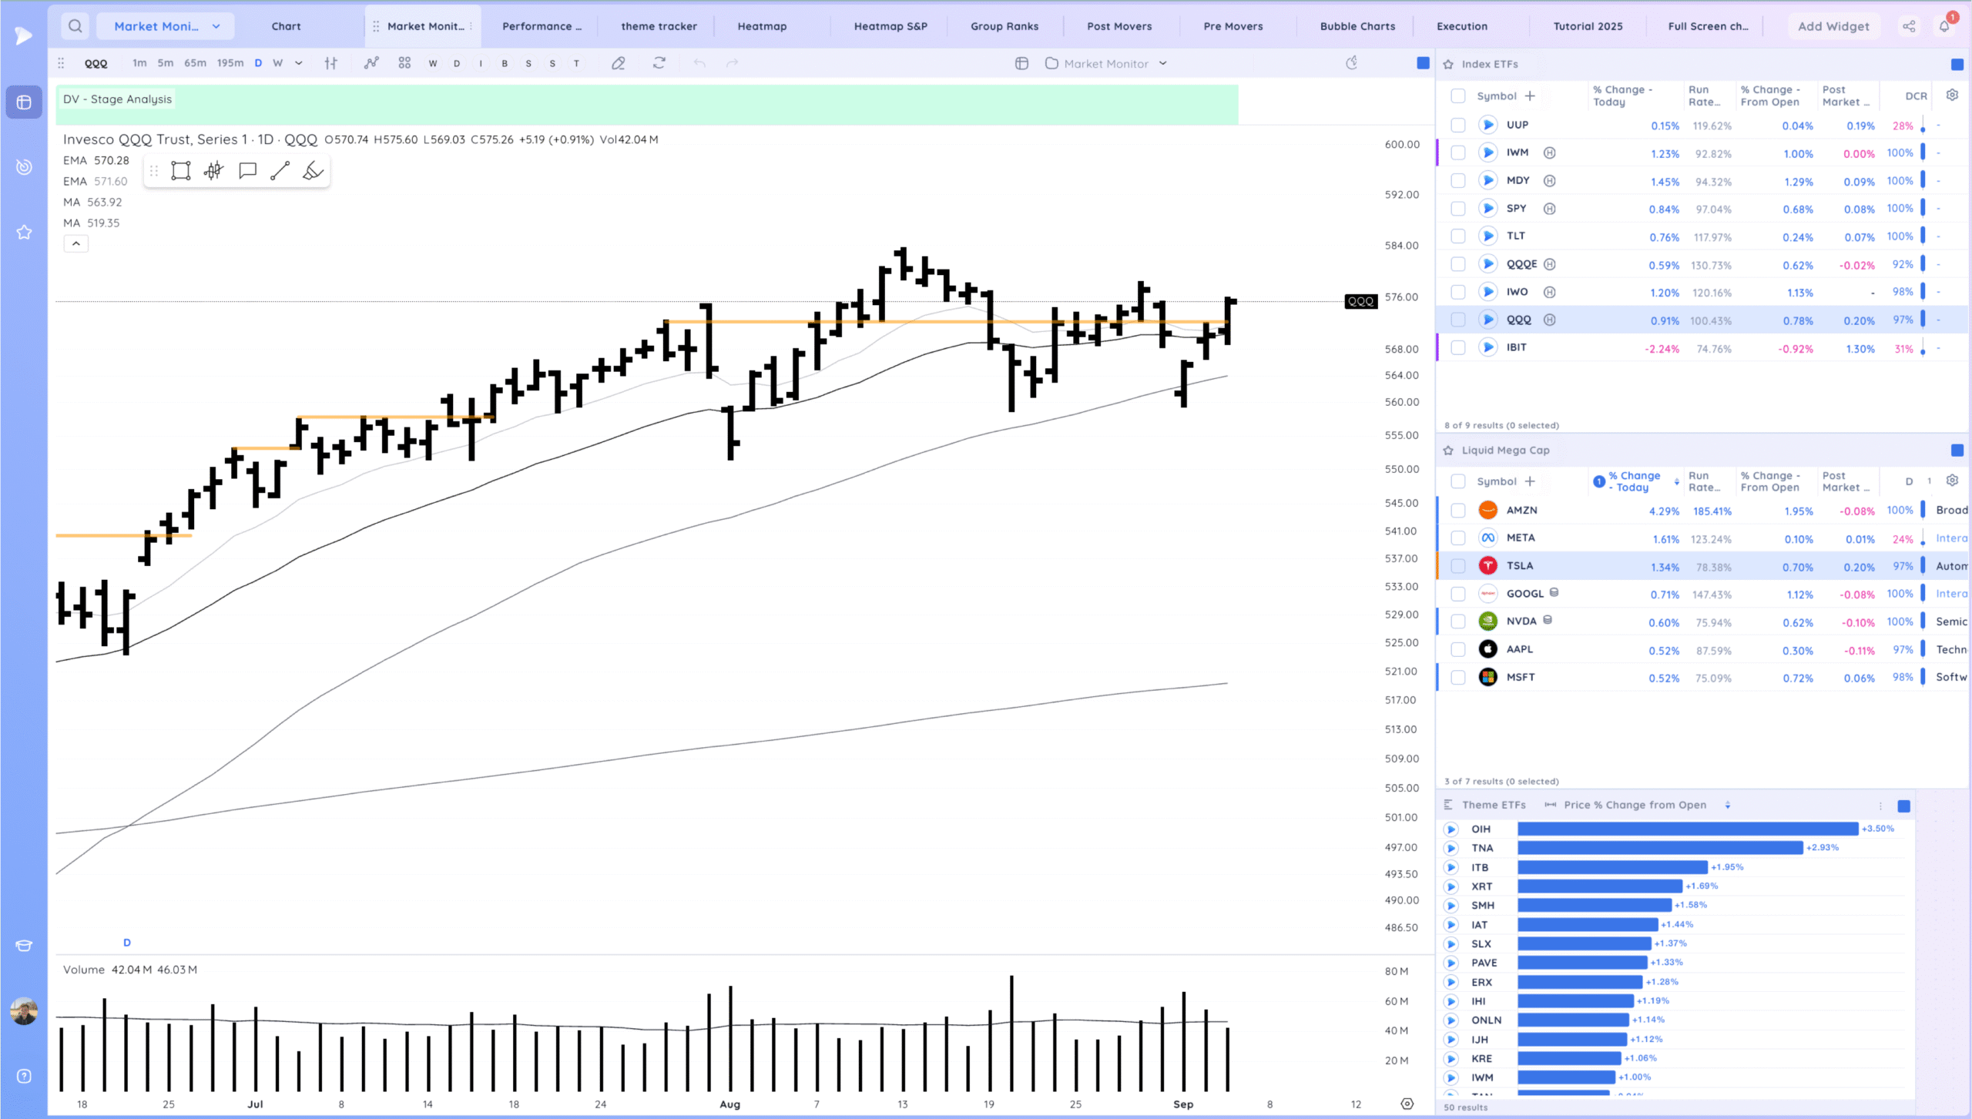
Task: Select the 195m timeframe
Action: [x=230, y=63]
